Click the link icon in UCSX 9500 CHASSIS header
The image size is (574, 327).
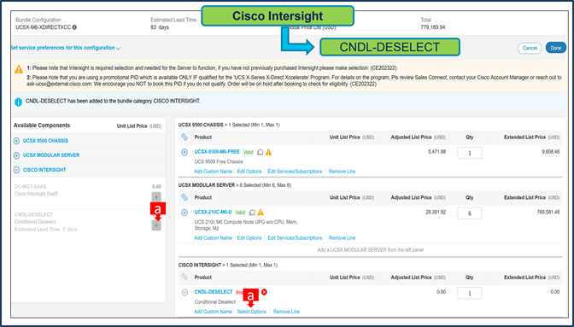184,137
